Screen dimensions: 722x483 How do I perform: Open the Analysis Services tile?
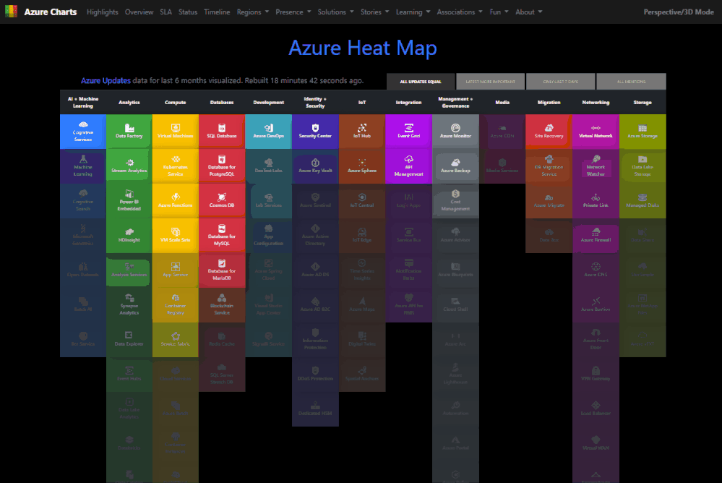point(129,270)
